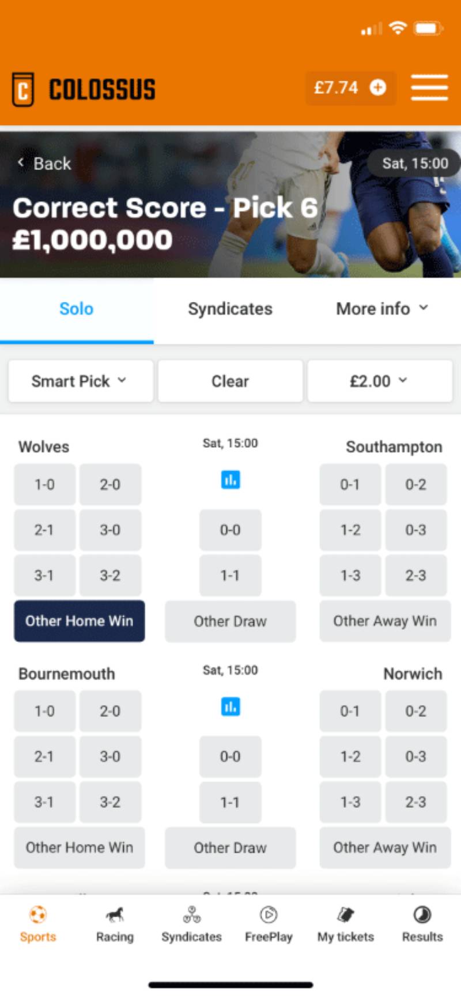The height and width of the screenshot is (998, 461).
Task: Pick Norwich 0-2 away score
Action: point(415,711)
